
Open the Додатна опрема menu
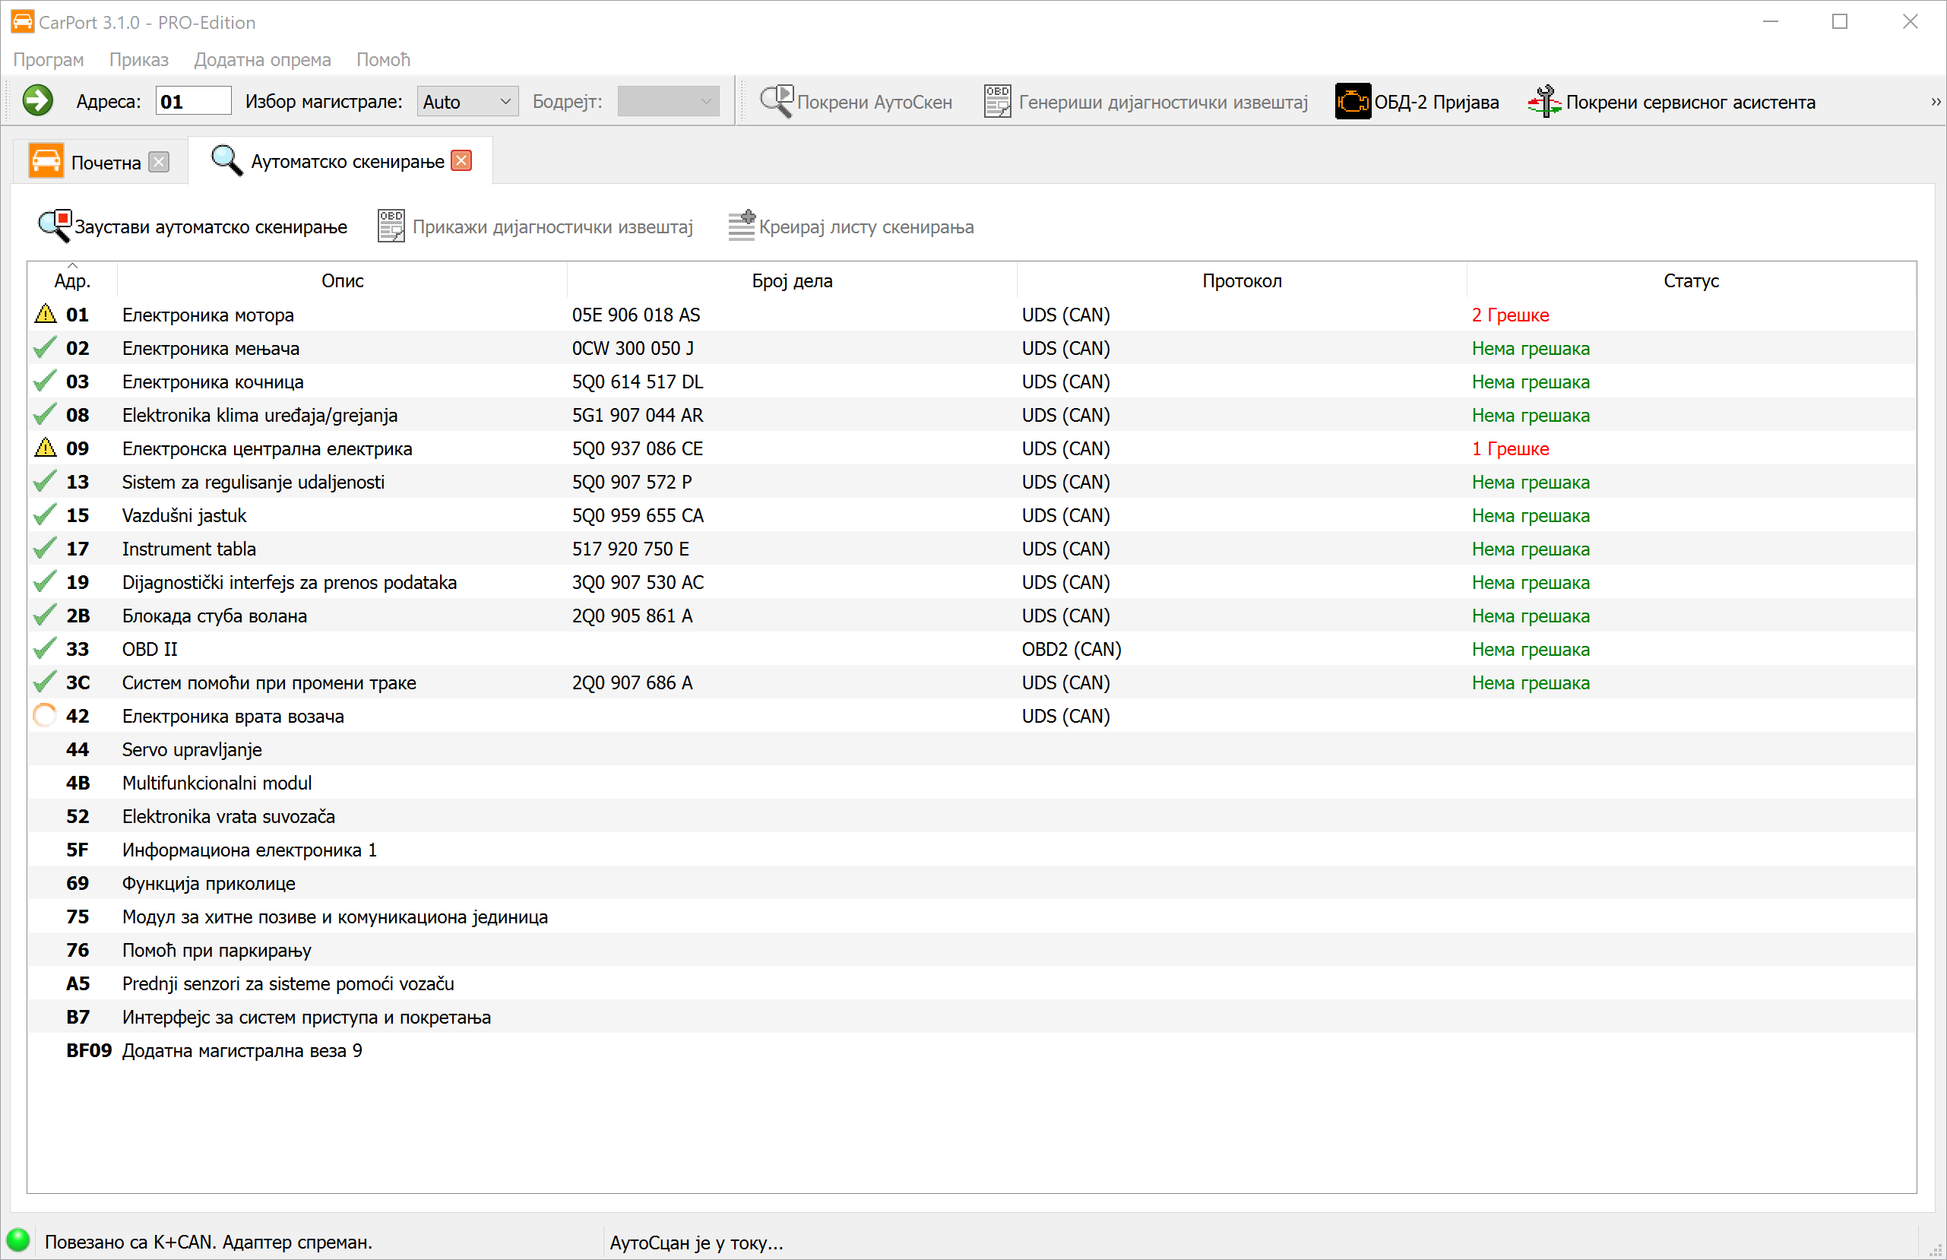261,60
